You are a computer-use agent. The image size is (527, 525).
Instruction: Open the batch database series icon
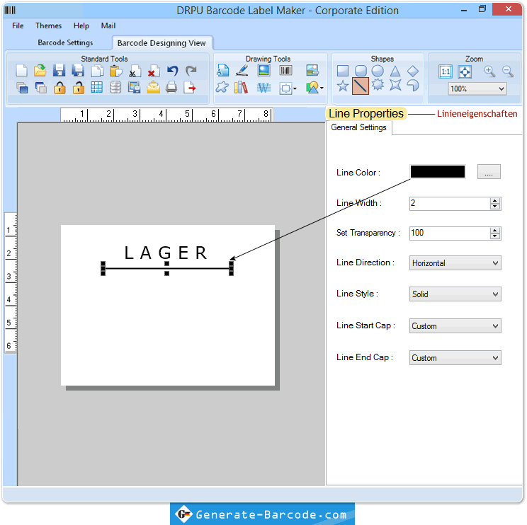pyautogui.click(x=115, y=88)
